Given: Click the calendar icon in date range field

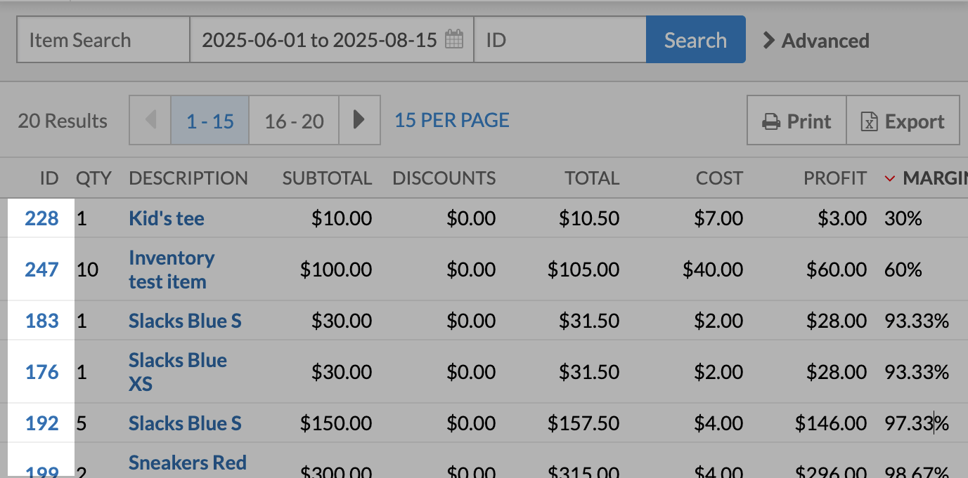Looking at the screenshot, I should (x=454, y=39).
